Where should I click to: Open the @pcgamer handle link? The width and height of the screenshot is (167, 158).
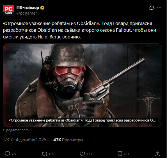[x=27, y=13]
